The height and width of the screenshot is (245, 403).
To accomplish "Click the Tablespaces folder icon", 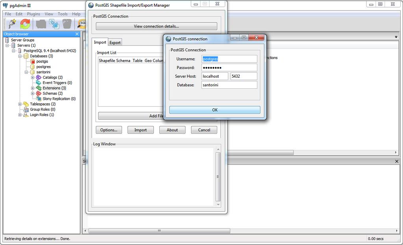I will [x=26, y=104].
